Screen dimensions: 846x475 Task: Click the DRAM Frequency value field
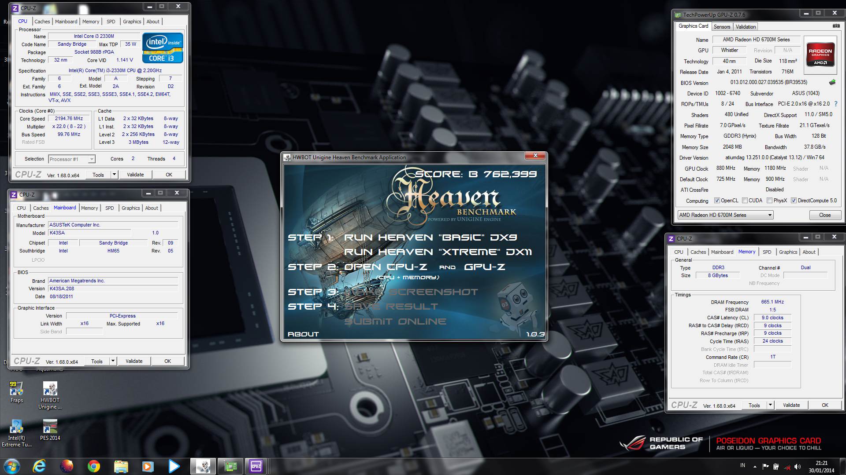(772, 302)
